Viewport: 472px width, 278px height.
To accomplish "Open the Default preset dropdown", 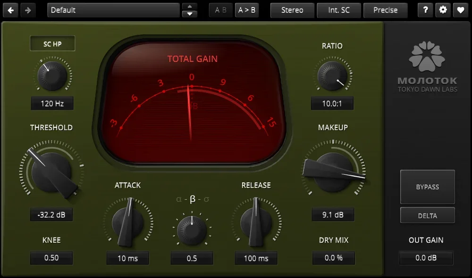I will pyautogui.click(x=113, y=10).
